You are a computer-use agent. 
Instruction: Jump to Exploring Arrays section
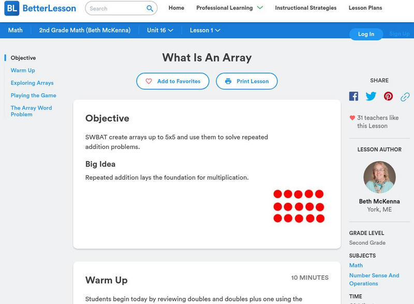tap(32, 83)
